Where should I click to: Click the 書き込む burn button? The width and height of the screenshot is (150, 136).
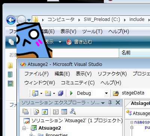79,42
